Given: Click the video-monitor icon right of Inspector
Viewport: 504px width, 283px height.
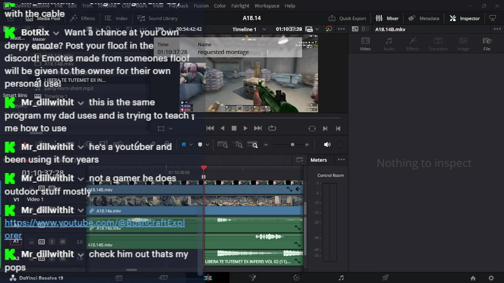Looking at the screenshot, I should coord(493,18).
